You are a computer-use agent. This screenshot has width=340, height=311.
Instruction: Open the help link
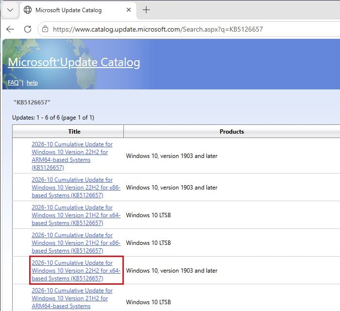(x=32, y=83)
